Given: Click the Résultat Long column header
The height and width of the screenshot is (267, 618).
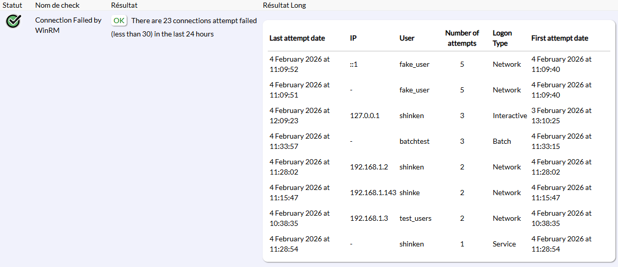Looking at the screenshot, I should tap(284, 5).
